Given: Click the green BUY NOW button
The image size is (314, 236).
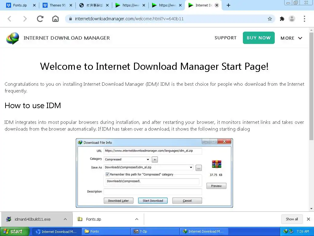Looking at the screenshot, I should (259, 38).
